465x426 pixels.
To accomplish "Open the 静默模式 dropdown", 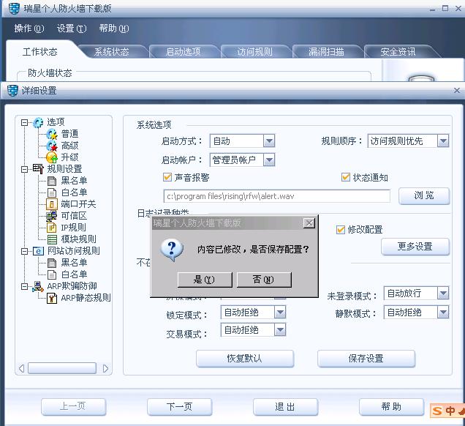I will tap(443, 313).
